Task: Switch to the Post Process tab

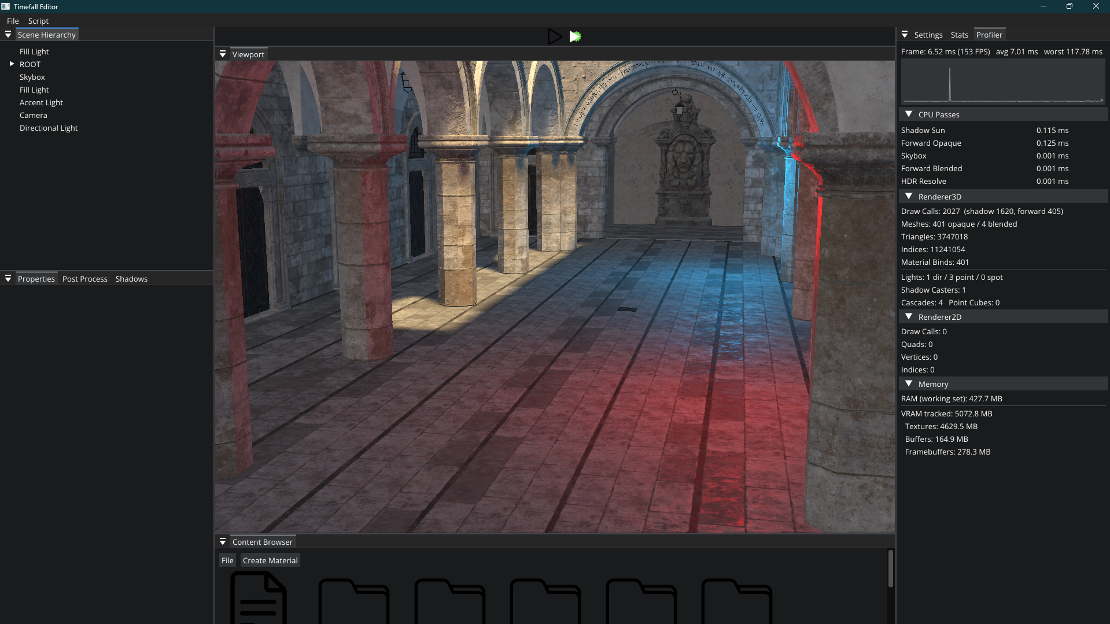Action: click(x=85, y=279)
